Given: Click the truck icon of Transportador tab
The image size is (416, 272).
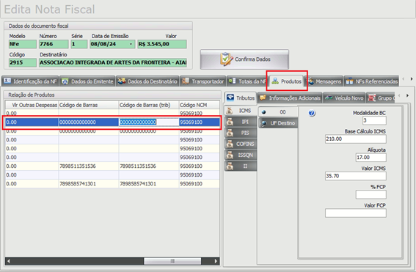Looking at the screenshot, I should [186, 81].
